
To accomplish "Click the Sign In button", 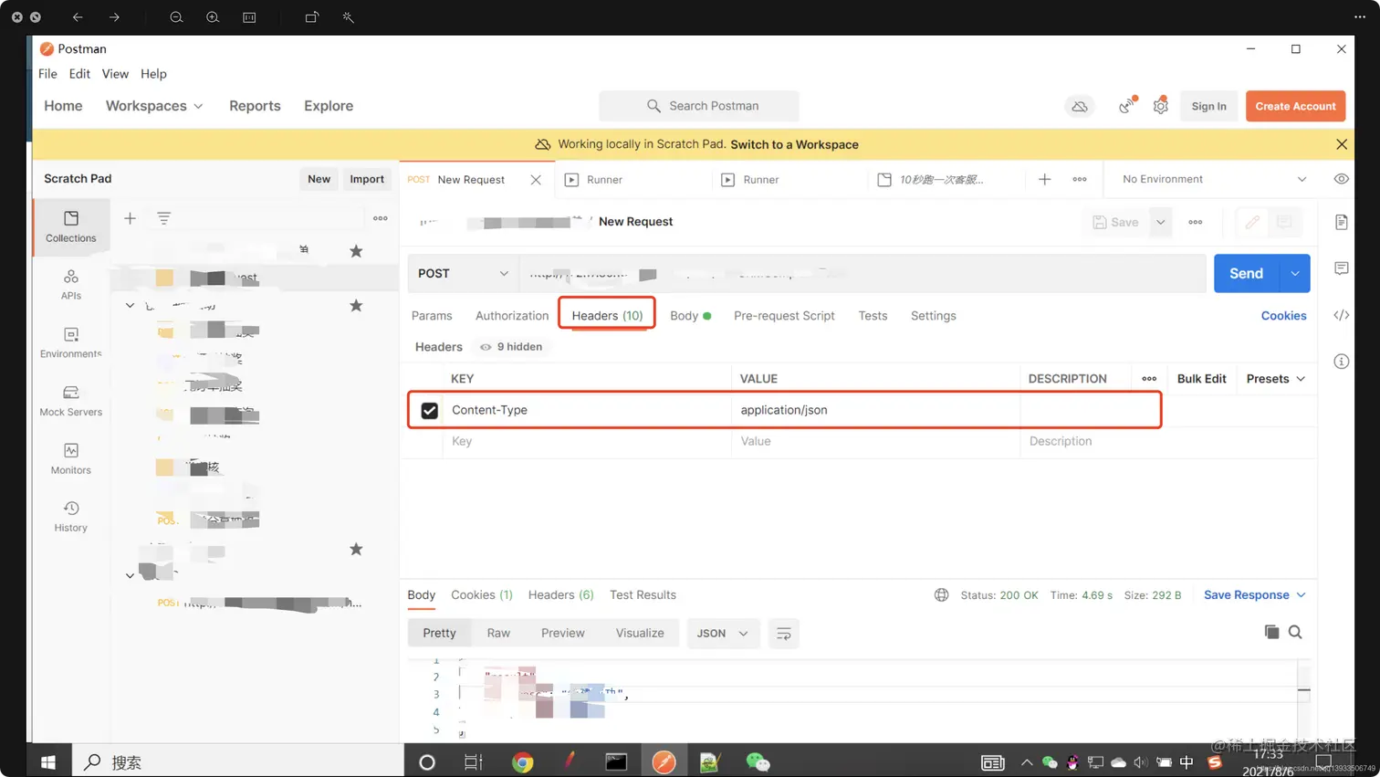I will [x=1208, y=106].
